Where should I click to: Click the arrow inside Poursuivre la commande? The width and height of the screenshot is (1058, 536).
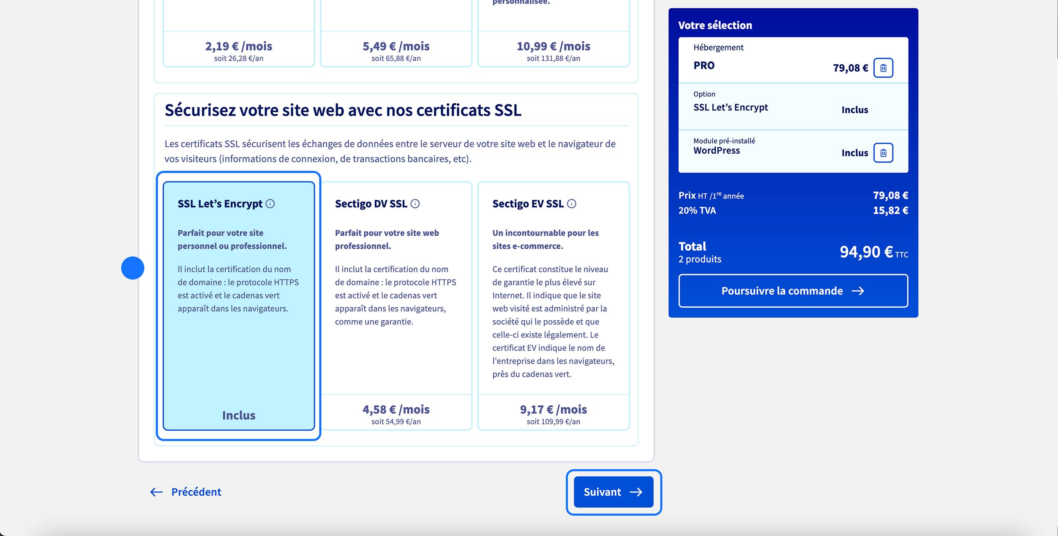(x=859, y=291)
